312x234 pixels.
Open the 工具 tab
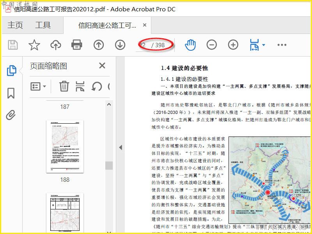click(43, 25)
